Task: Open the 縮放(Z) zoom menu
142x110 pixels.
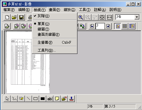Action: click(x=70, y=10)
